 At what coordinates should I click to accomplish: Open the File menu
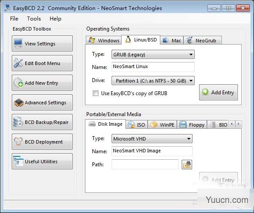click(x=14, y=18)
